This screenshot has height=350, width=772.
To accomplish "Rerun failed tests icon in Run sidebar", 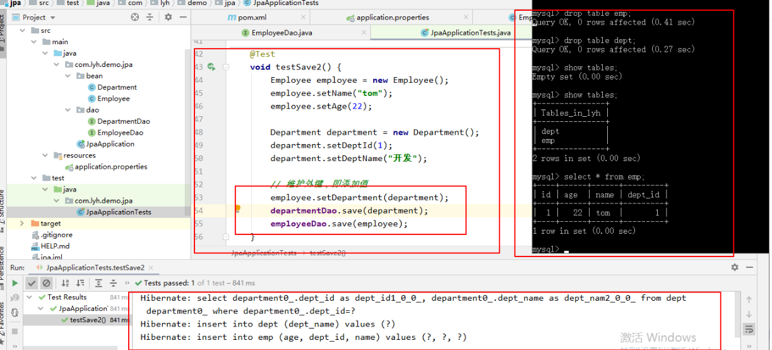I will [14, 298].
